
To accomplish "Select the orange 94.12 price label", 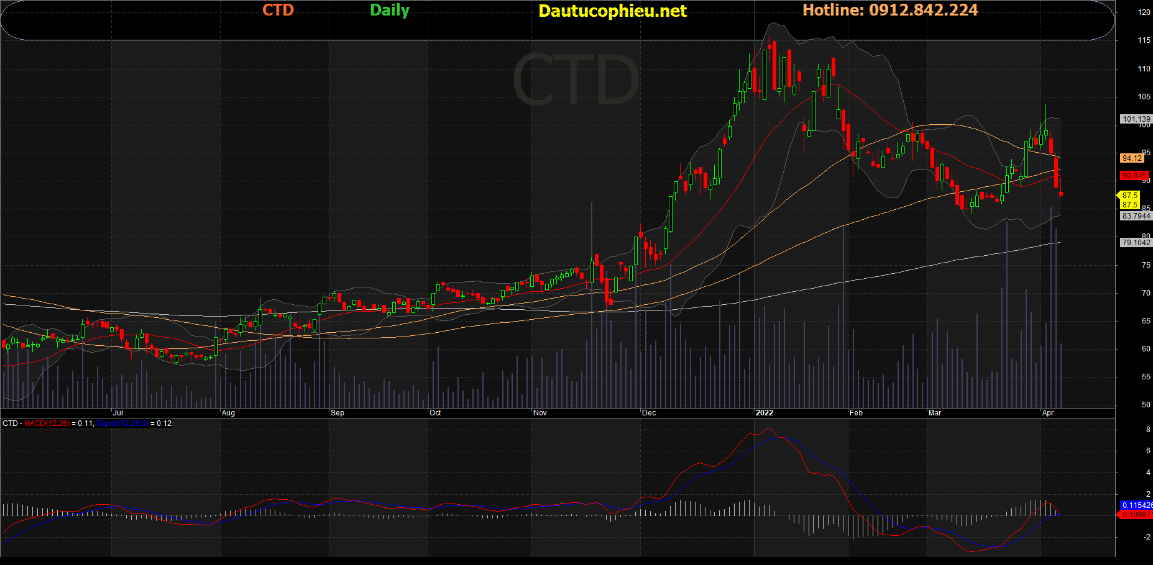I will tap(1132, 158).
